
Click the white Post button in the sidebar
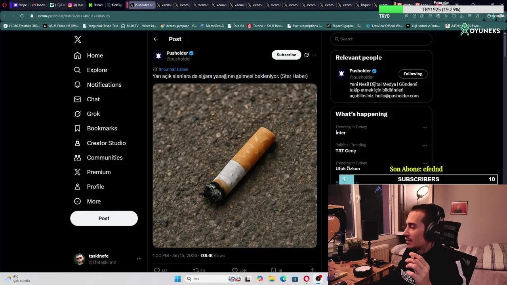[x=104, y=218]
